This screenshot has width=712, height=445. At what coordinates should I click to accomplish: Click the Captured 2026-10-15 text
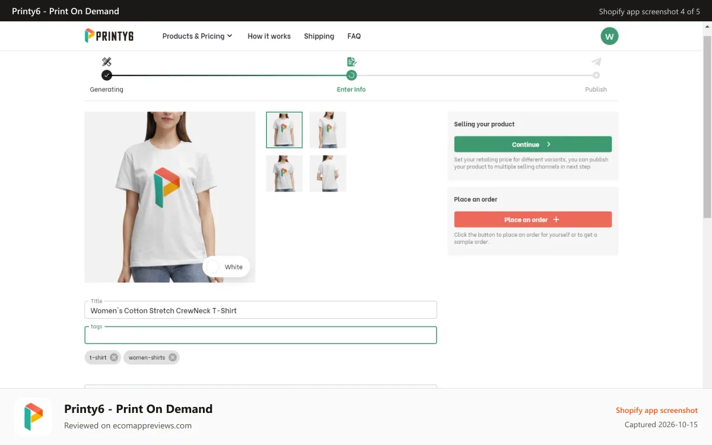click(x=661, y=425)
